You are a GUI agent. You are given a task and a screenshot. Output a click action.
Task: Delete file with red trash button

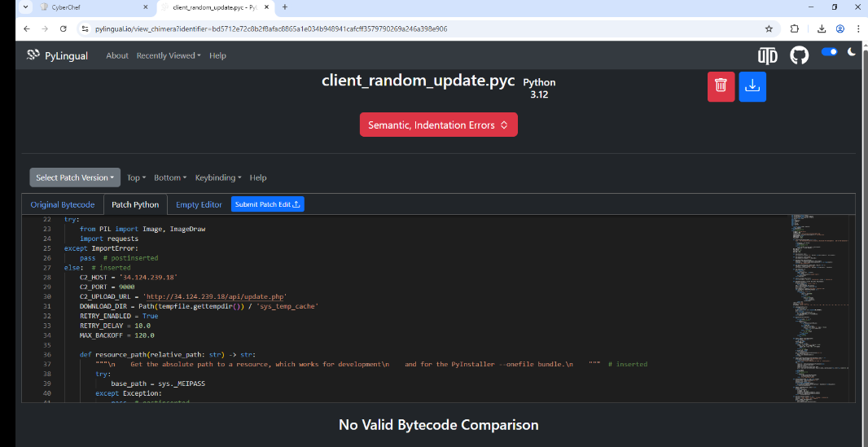pyautogui.click(x=721, y=86)
